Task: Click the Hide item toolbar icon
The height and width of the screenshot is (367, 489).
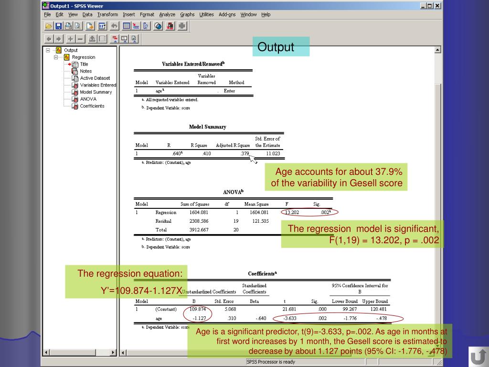Action: [x=102, y=39]
